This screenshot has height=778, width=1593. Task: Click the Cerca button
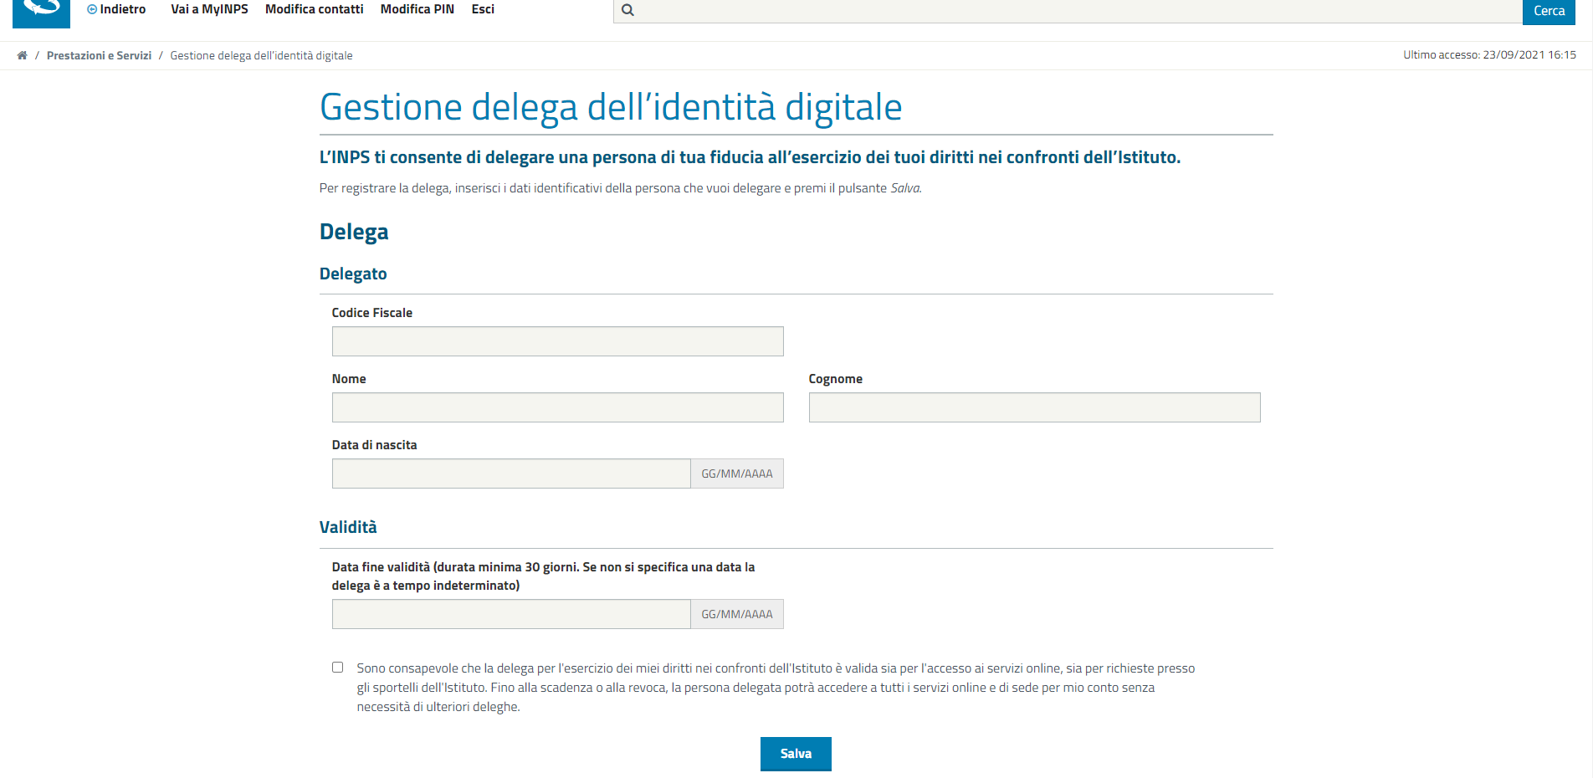[x=1549, y=11]
